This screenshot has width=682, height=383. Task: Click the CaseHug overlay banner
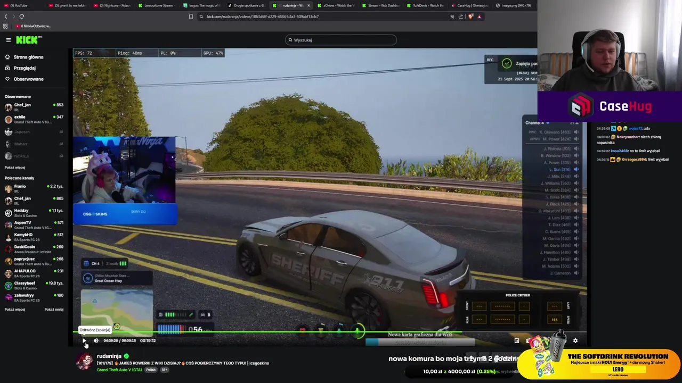click(x=610, y=106)
